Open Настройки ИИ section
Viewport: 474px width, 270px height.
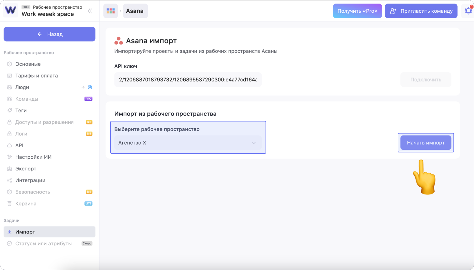click(33, 157)
